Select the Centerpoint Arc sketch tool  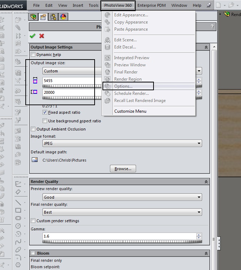coord(18,234)
